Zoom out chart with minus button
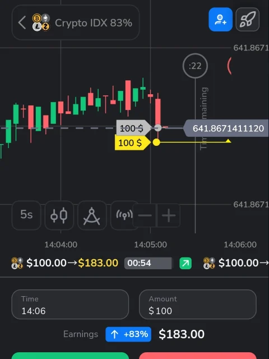The image size is (269, 359). [x=145, y=215]
